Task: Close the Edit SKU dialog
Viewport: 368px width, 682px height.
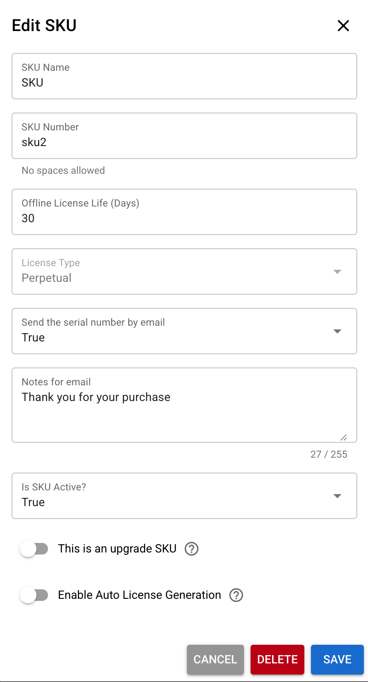Action: click(343, 26)
